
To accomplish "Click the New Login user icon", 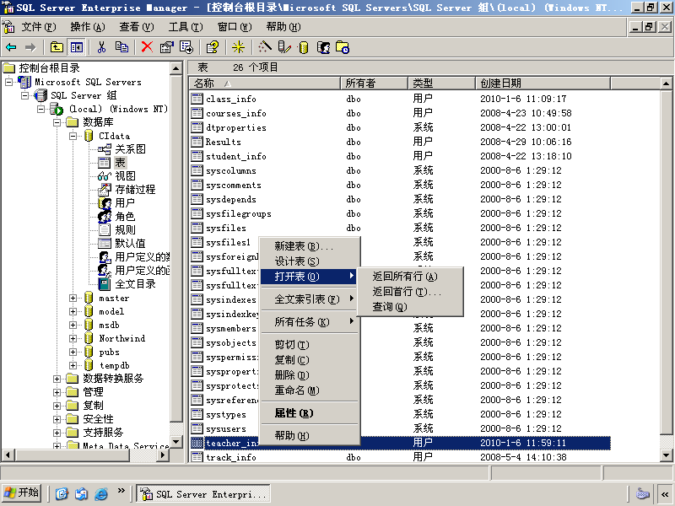I will tap(324, 47).
